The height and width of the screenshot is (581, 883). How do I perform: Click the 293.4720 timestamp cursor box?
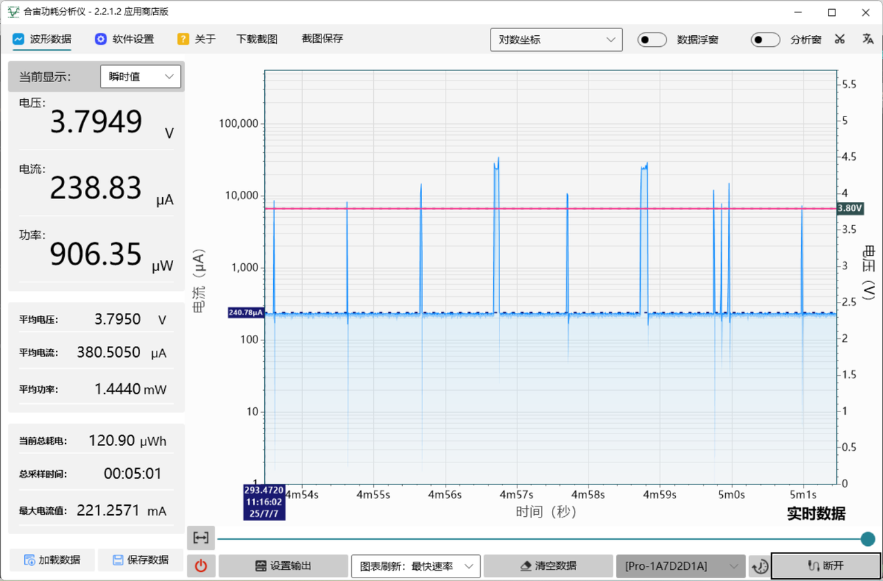[264, 502]
